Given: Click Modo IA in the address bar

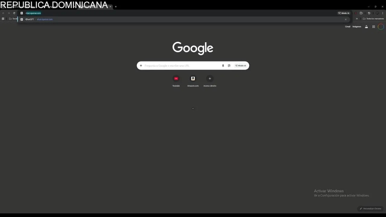Looking at the screenshot, I should tap(344, 13).
